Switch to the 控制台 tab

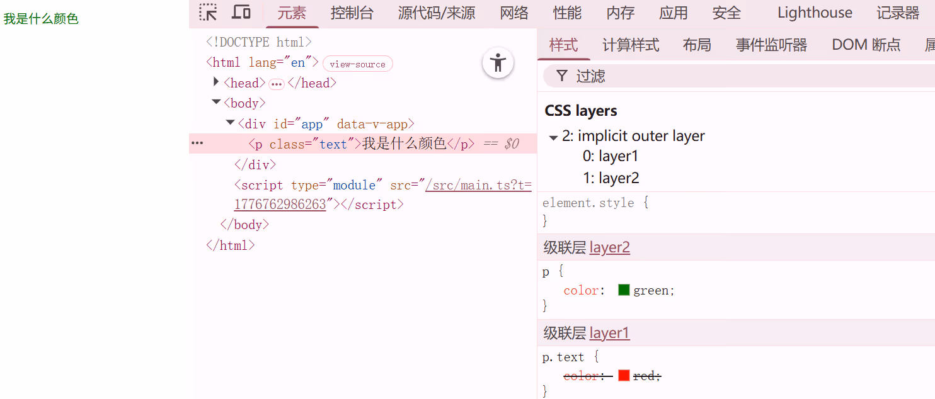coord(352,13)
